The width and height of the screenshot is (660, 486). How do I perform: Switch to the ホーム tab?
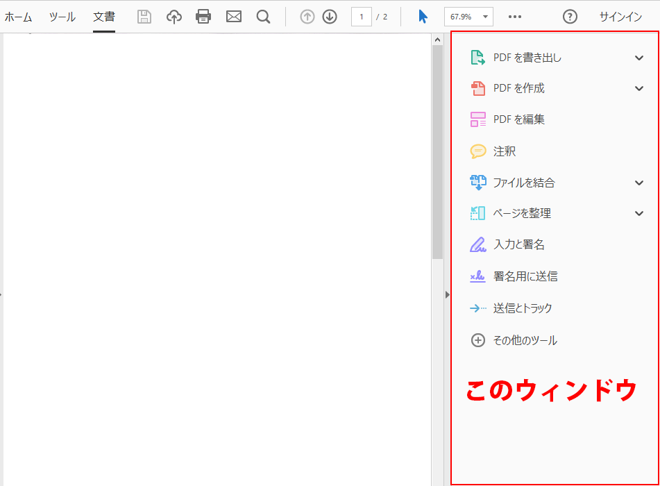18,17
